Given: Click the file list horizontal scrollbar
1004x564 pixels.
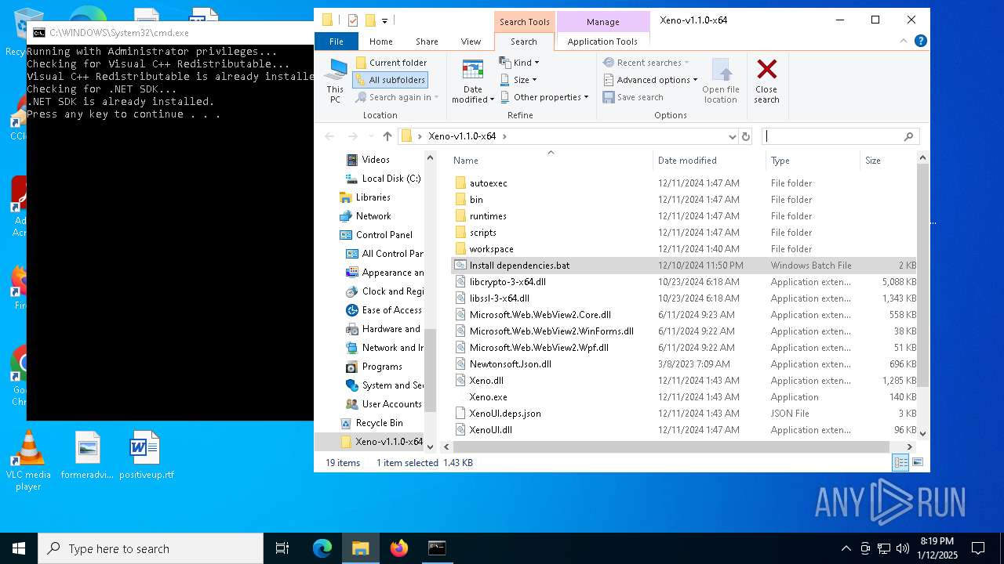Looking at the screenshot, I should (671, 446).
